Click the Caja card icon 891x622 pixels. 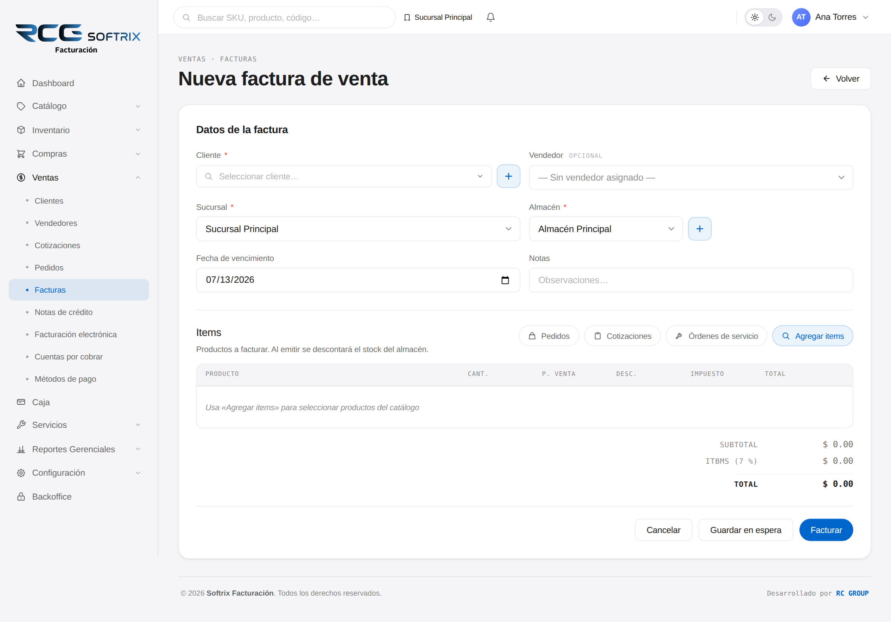point(21,402)
